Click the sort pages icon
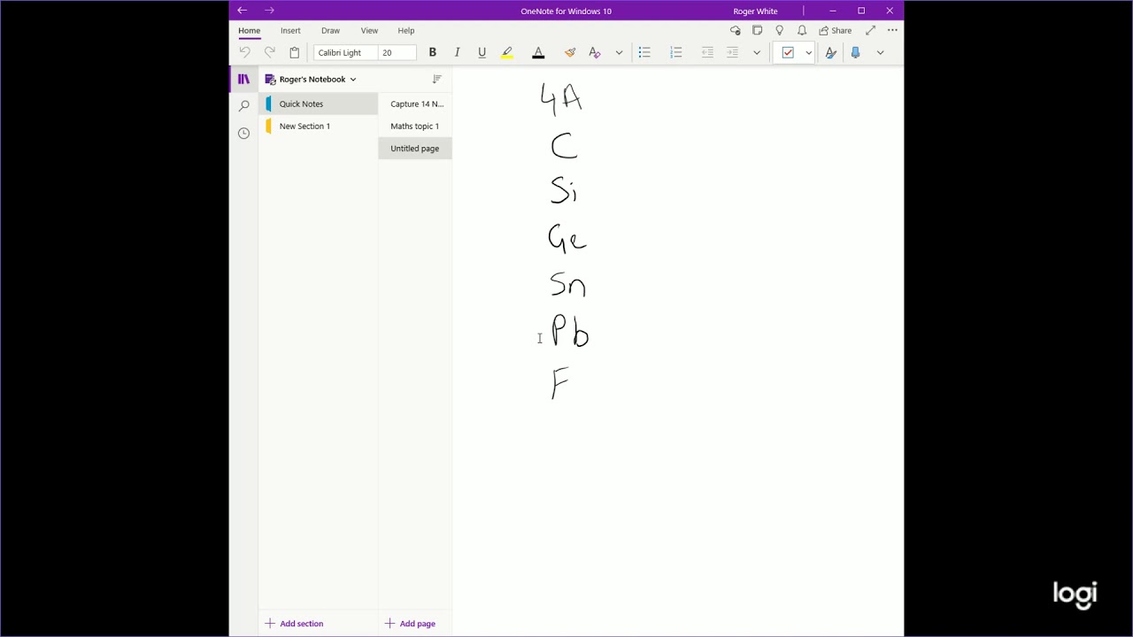The image size is (1133, 637). 436,79
